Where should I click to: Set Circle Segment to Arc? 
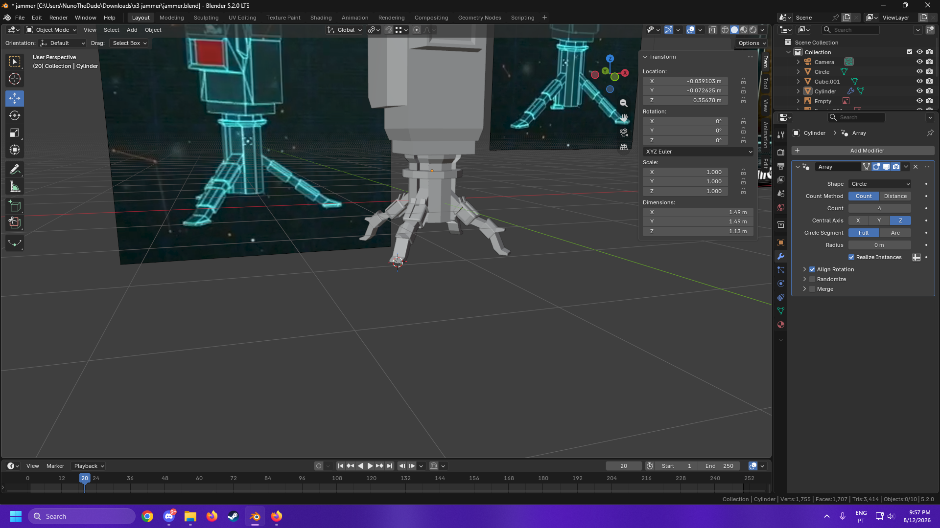click(895, 233)
